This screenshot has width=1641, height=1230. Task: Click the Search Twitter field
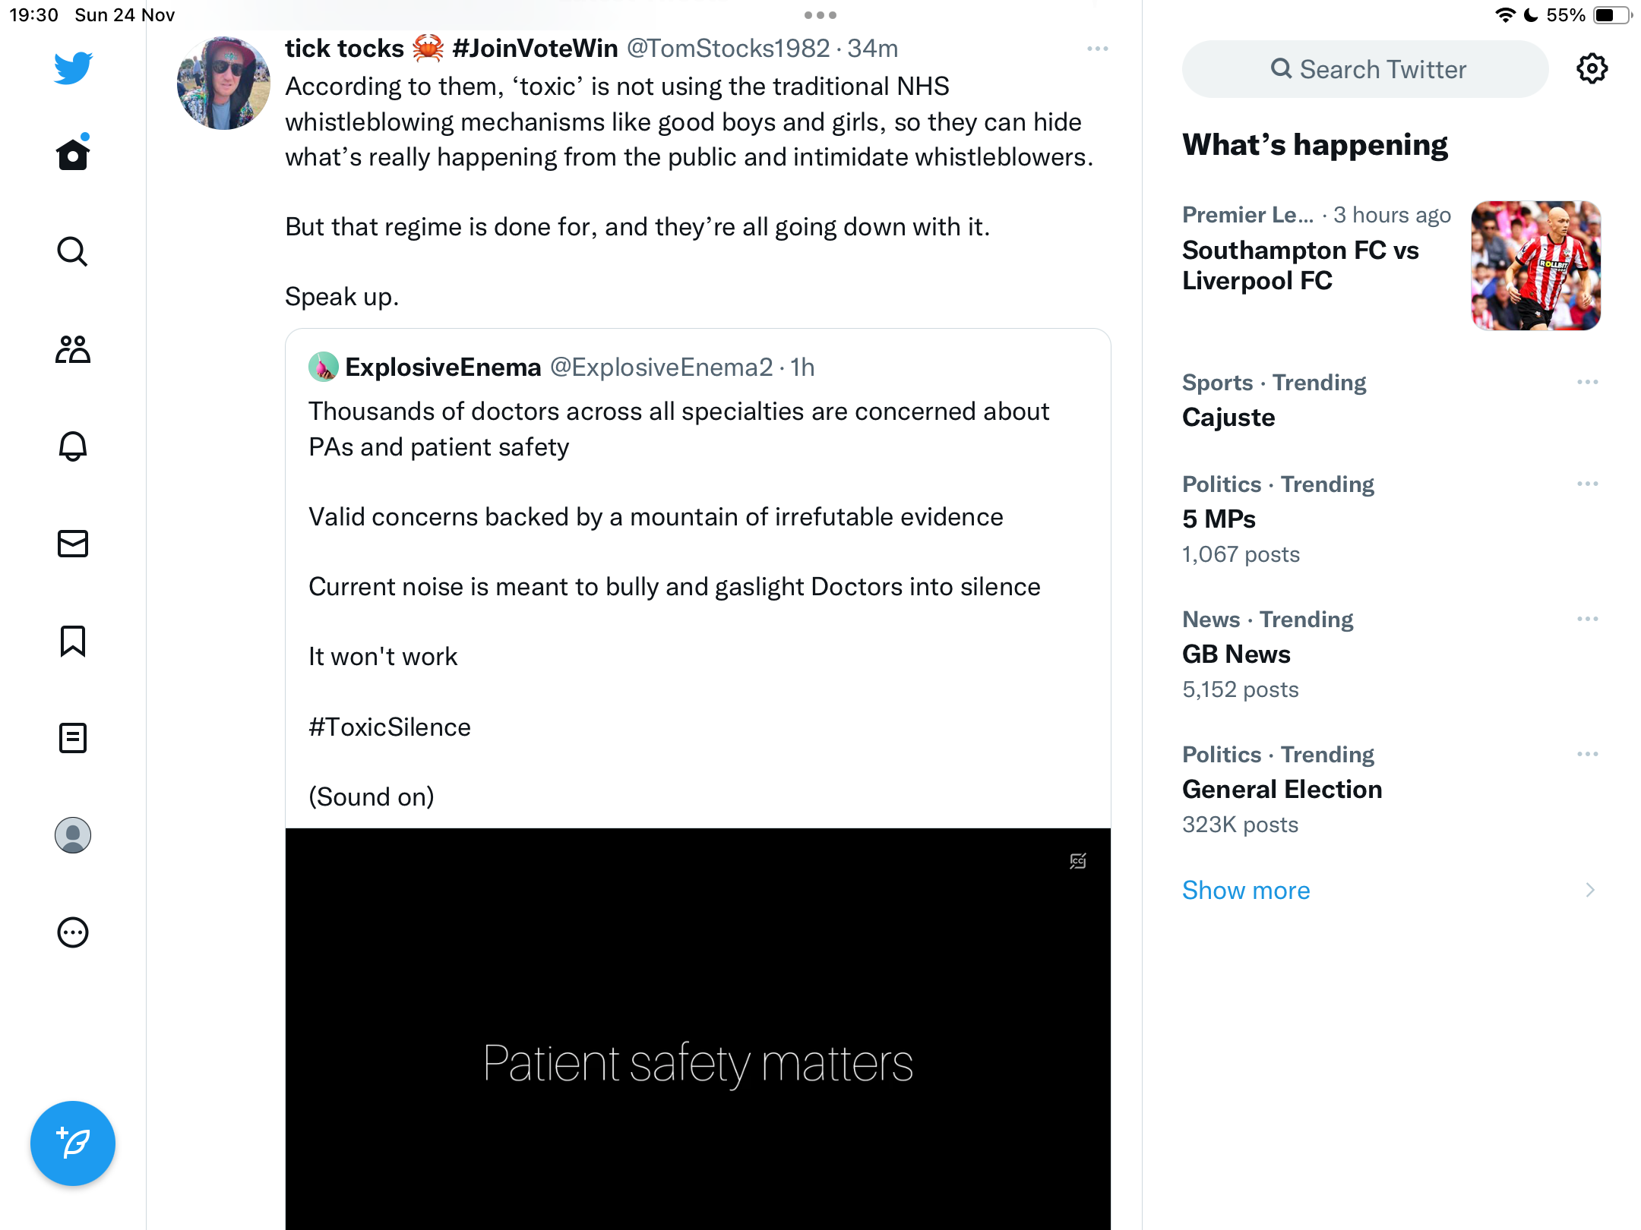tap(1365, 69)
